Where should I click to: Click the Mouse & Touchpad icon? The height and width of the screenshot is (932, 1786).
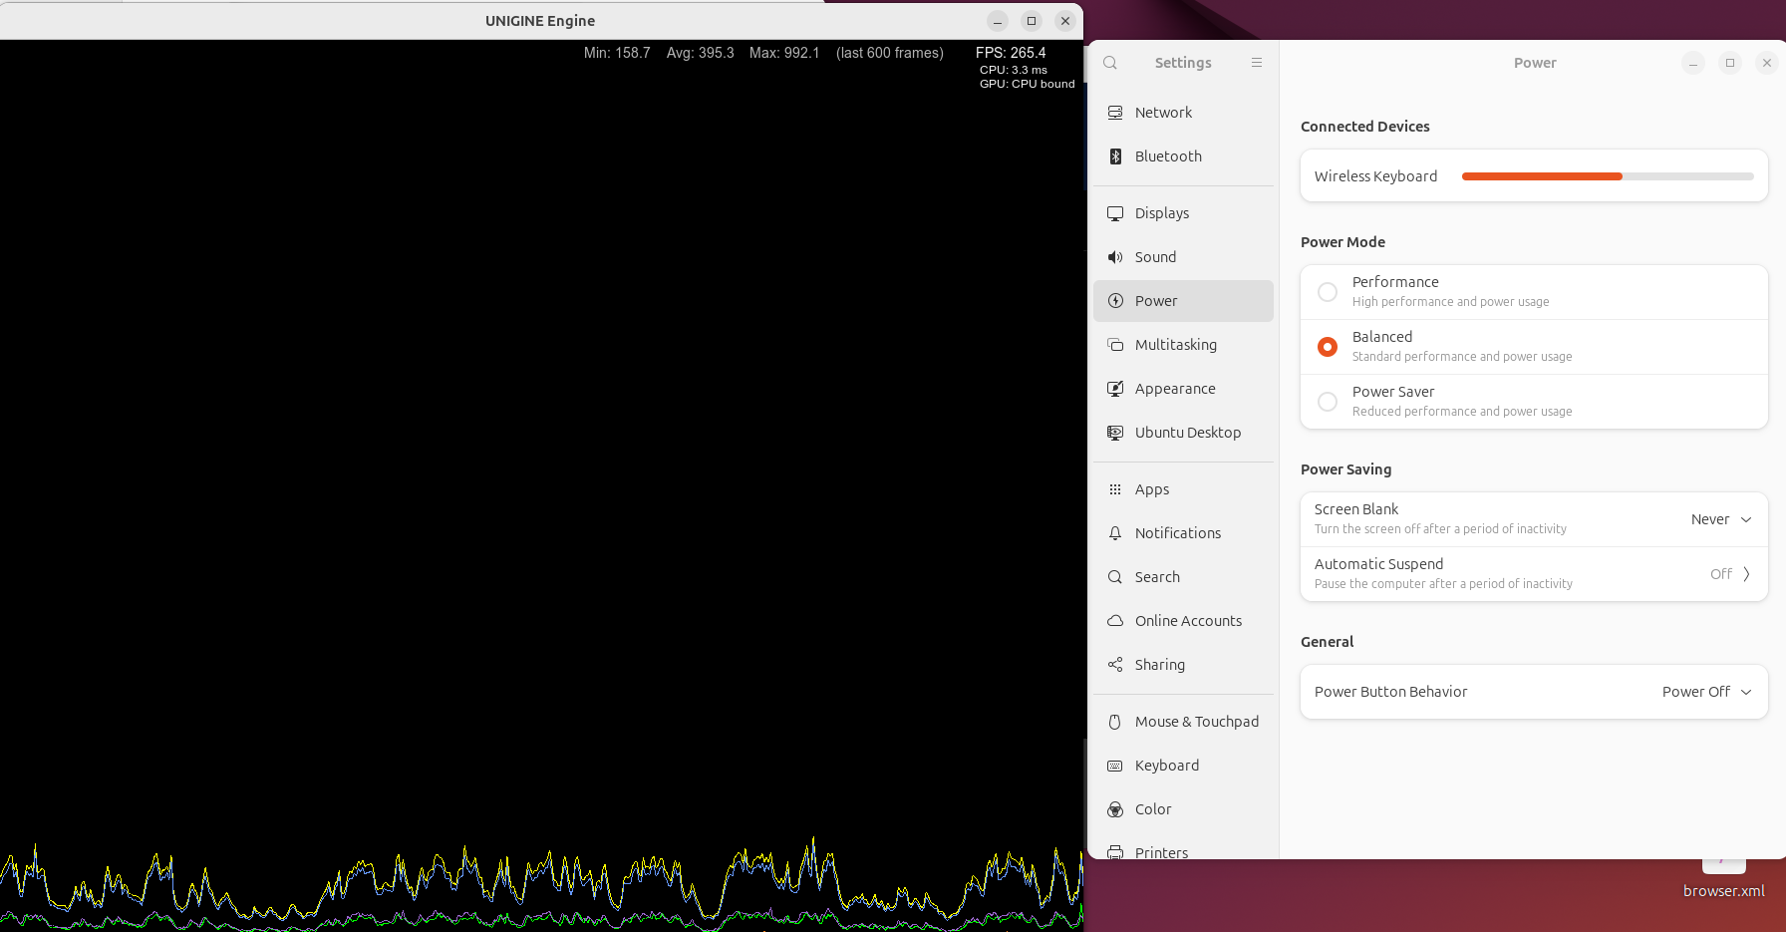(x=1115, y=722)
